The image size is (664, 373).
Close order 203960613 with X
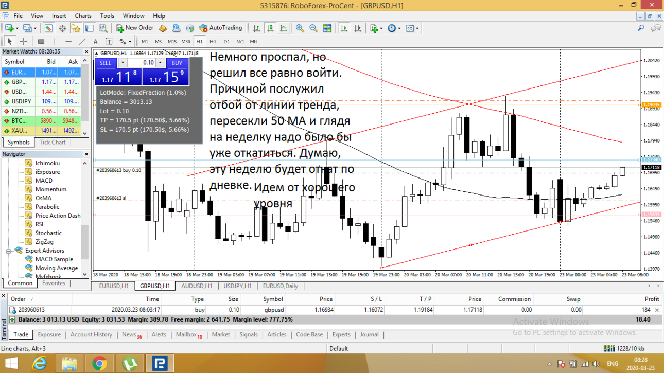[657, 310]
